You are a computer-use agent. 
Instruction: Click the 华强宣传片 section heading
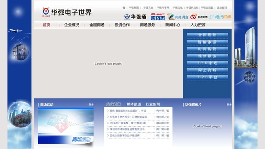pos(193,105)
